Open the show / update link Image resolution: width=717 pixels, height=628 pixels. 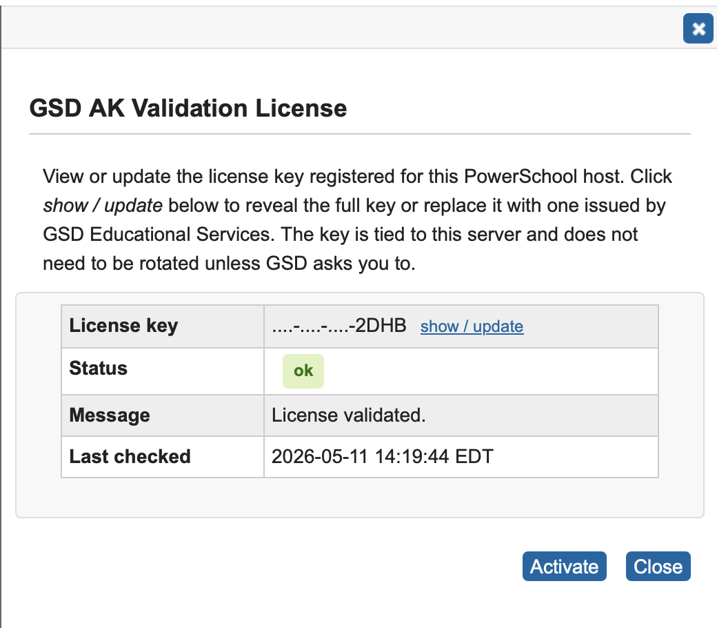tap(472, 326)
